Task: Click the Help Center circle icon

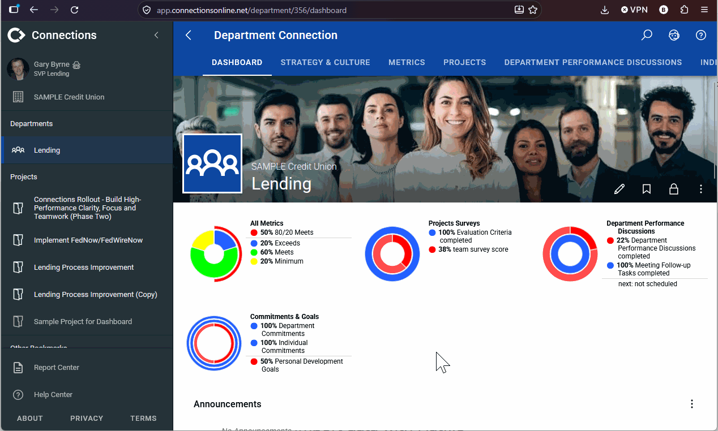Action: click(18, 395)
